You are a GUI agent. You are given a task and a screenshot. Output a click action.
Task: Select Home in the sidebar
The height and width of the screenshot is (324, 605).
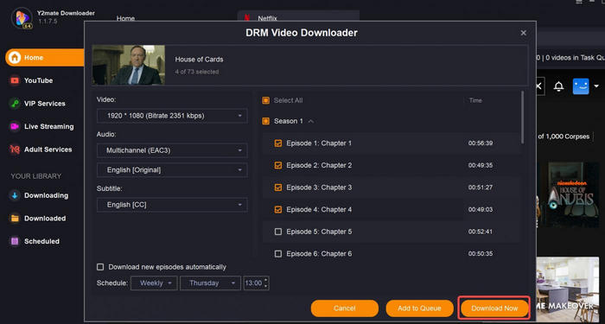[45, 58]
